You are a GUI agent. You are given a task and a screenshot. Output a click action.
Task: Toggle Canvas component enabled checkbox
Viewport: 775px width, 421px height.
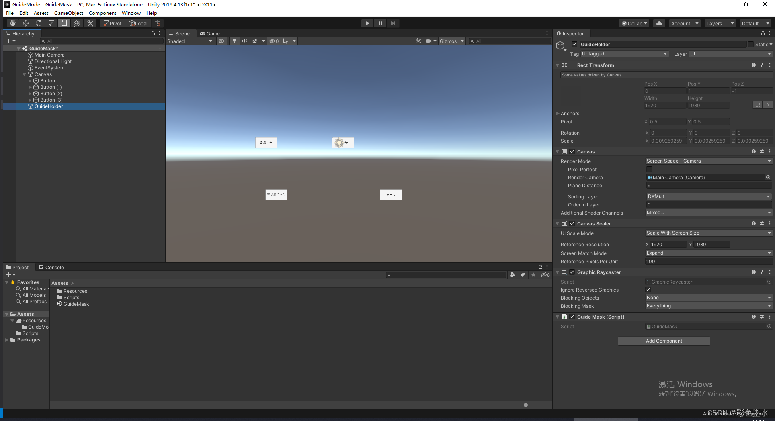(572, 151)
